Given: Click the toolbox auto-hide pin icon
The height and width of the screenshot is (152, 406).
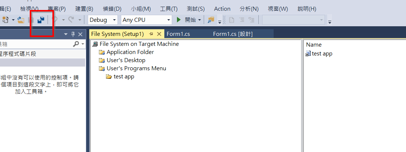Looking at the screenshot, I should point(73,34).
